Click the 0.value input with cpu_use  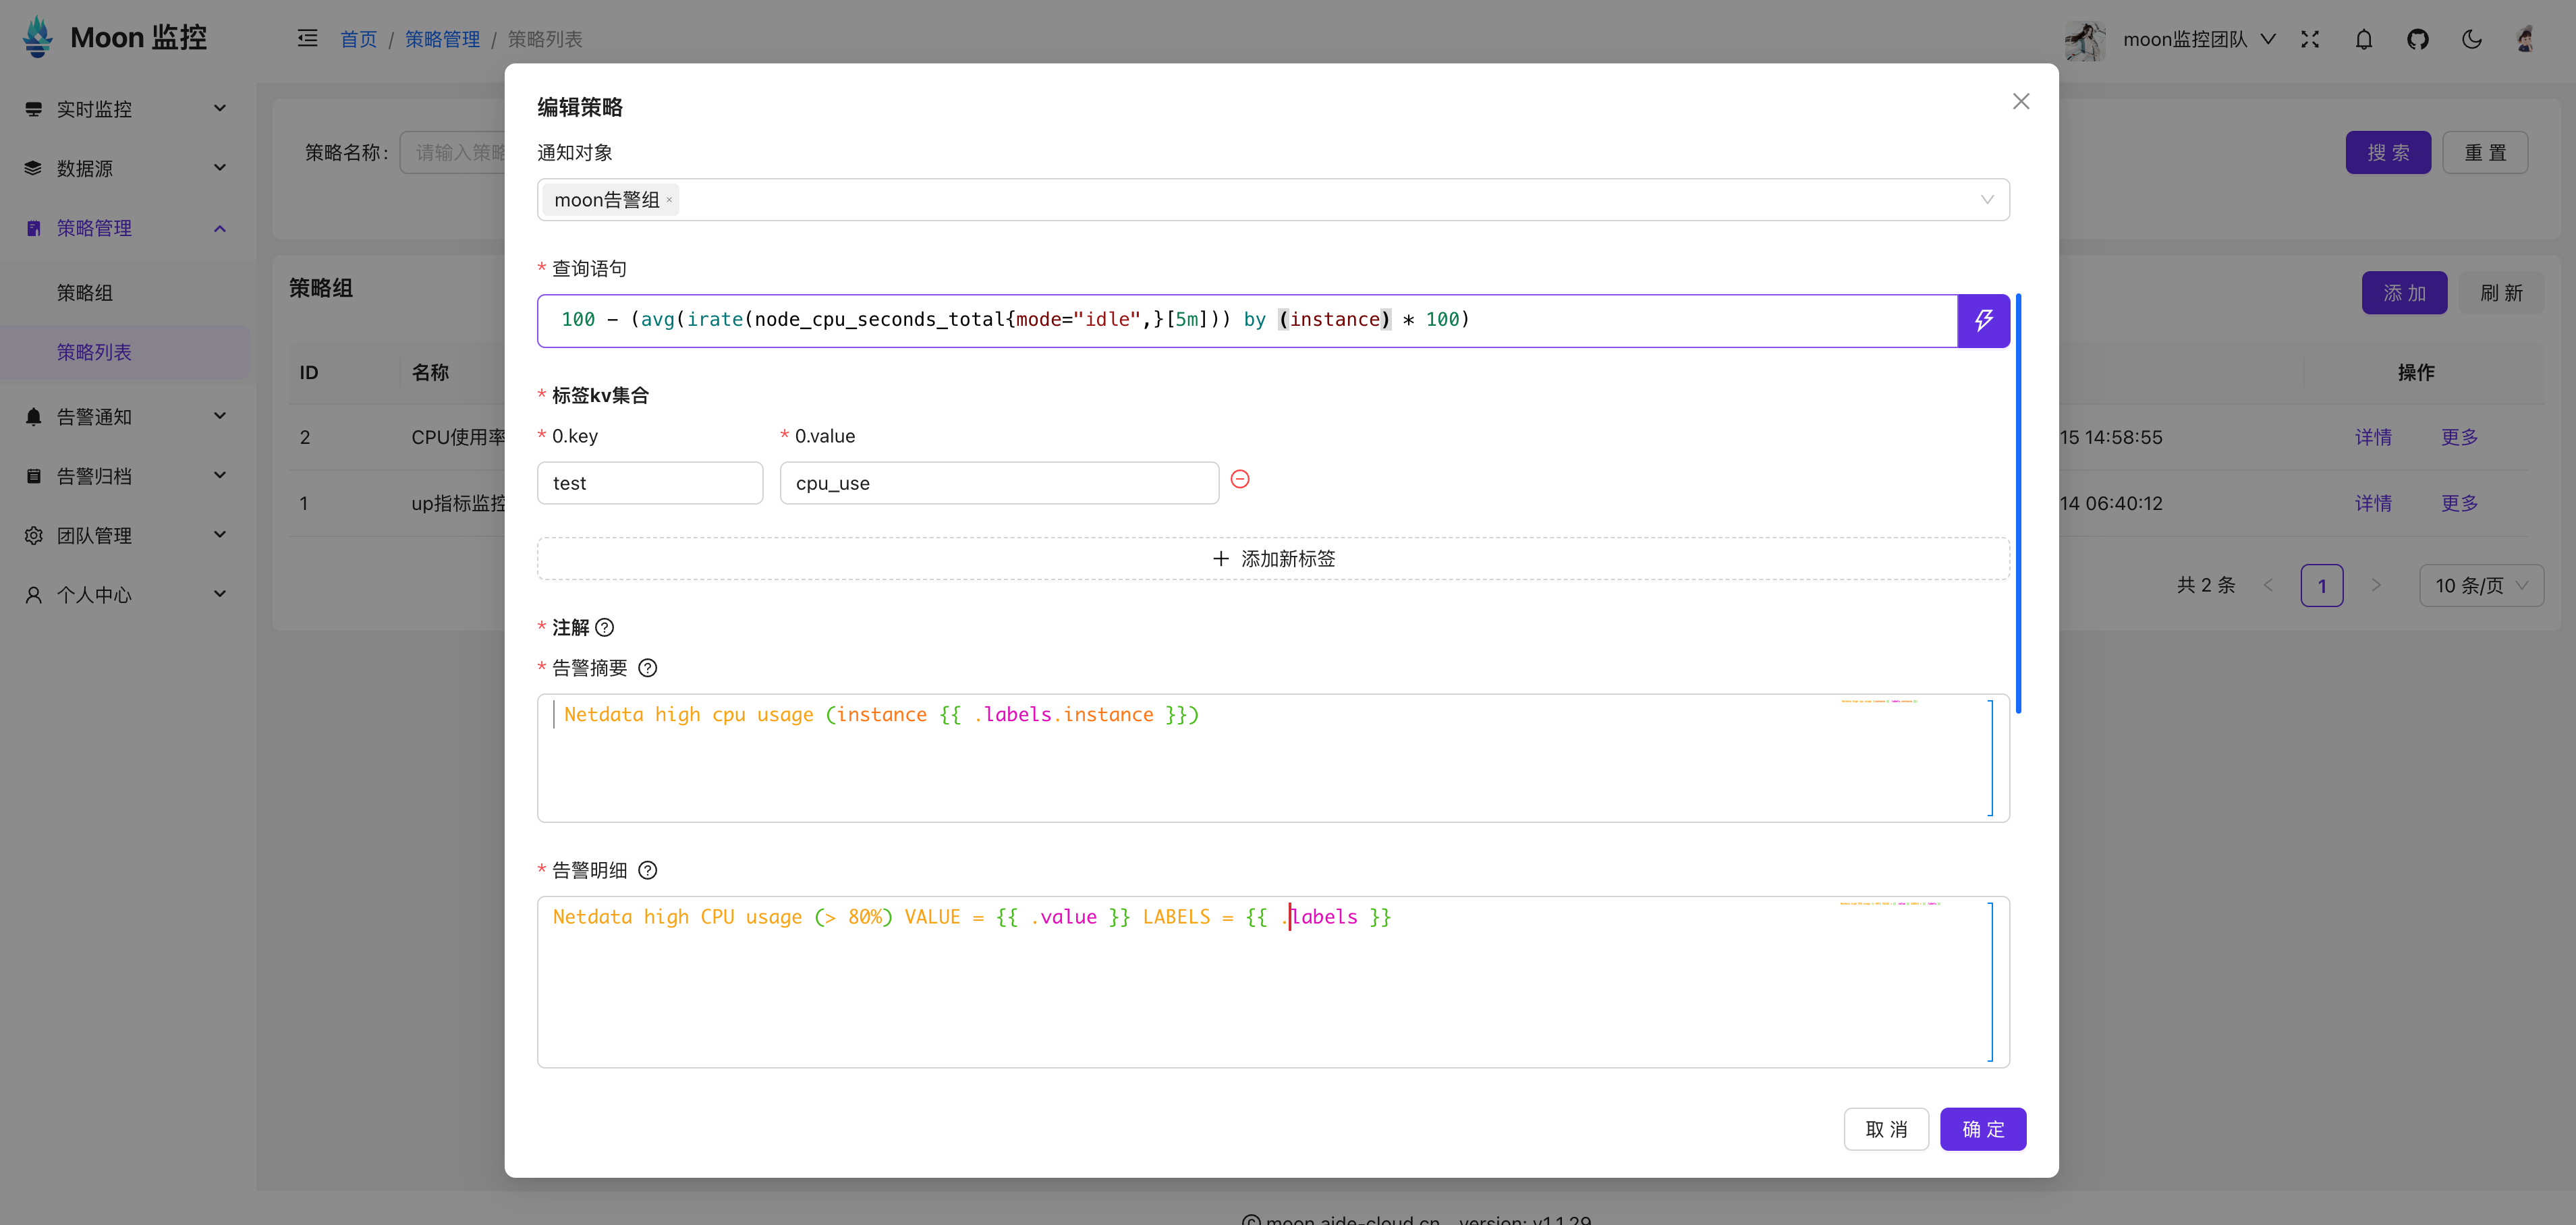[999, 483]
